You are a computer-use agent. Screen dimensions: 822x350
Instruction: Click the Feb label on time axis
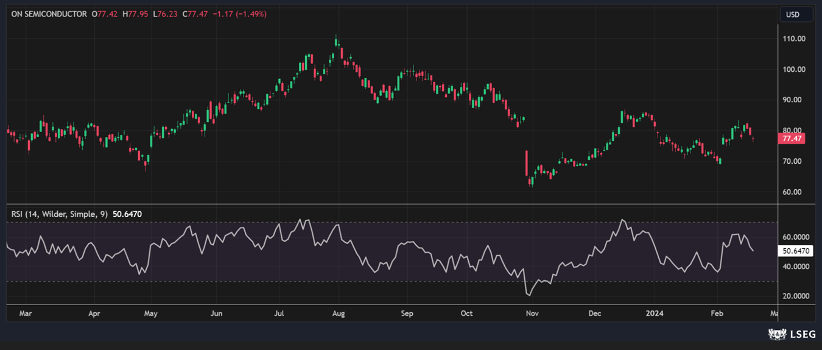(x=717, y=314)
